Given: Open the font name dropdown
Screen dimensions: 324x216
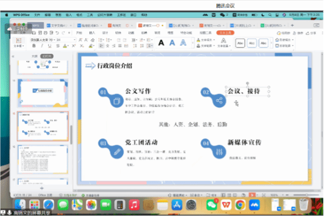Looking at the screenshot, I should click(x=43, y=40).
